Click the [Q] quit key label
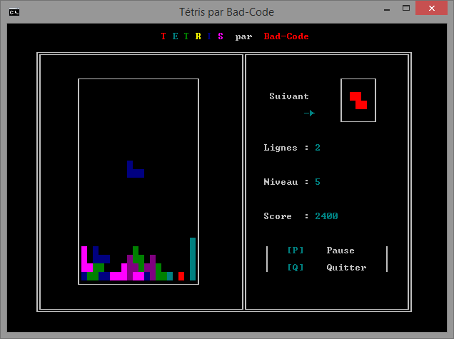This screenshot has height=339, width=454. click(x=296, y=267)
